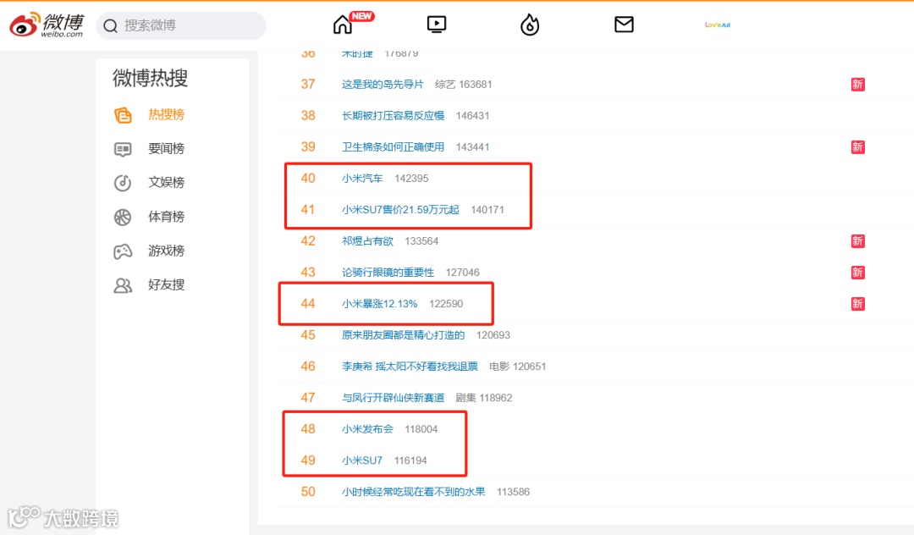Switch to the 文娱榜 list
This screenshot has height=535, width=914.
(166, 182)
